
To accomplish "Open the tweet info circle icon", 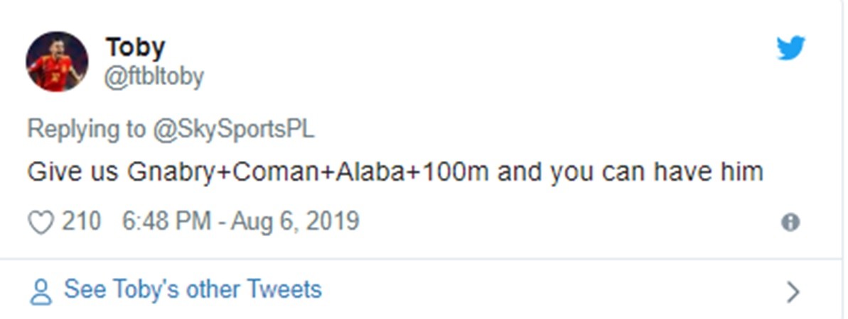I will 790,223.
